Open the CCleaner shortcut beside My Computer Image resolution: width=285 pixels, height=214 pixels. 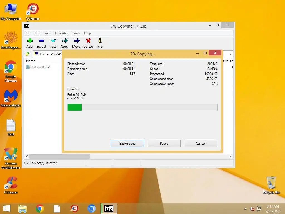coord(33,11)
